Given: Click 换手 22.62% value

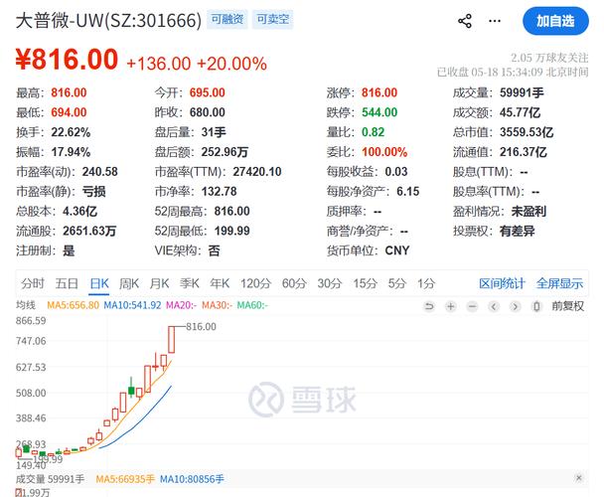Looking at the screenshot, I should 71,132.
